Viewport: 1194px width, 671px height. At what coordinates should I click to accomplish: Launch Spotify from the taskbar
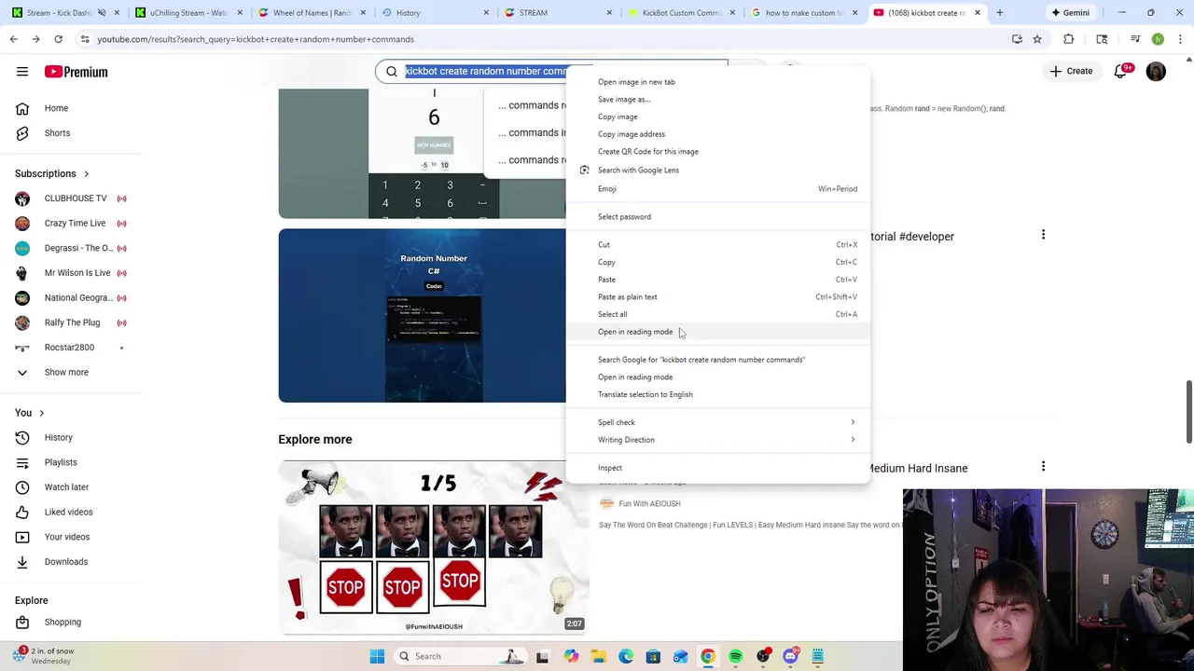tap(735, 656)
